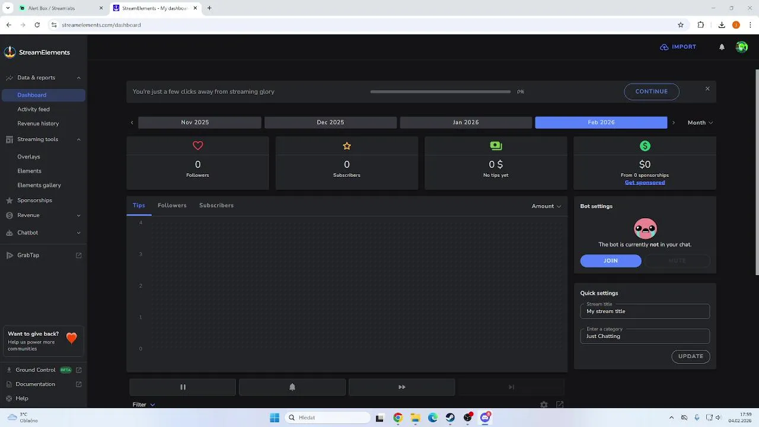Dismiss the streaming glory banner
Screen dimensions: 759x427
[x=707, y=88]
